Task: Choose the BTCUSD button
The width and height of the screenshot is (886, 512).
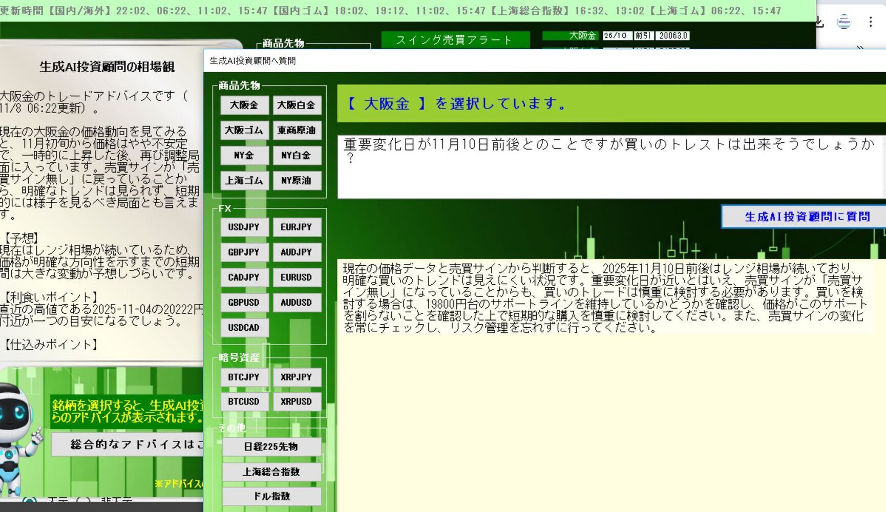Action: pos(244,401)
